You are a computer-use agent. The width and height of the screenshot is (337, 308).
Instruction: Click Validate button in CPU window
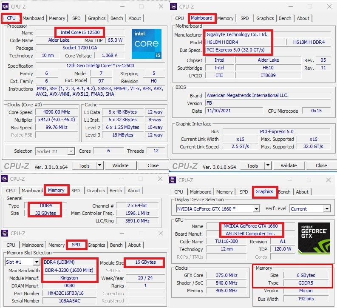[x=120, y=165]
